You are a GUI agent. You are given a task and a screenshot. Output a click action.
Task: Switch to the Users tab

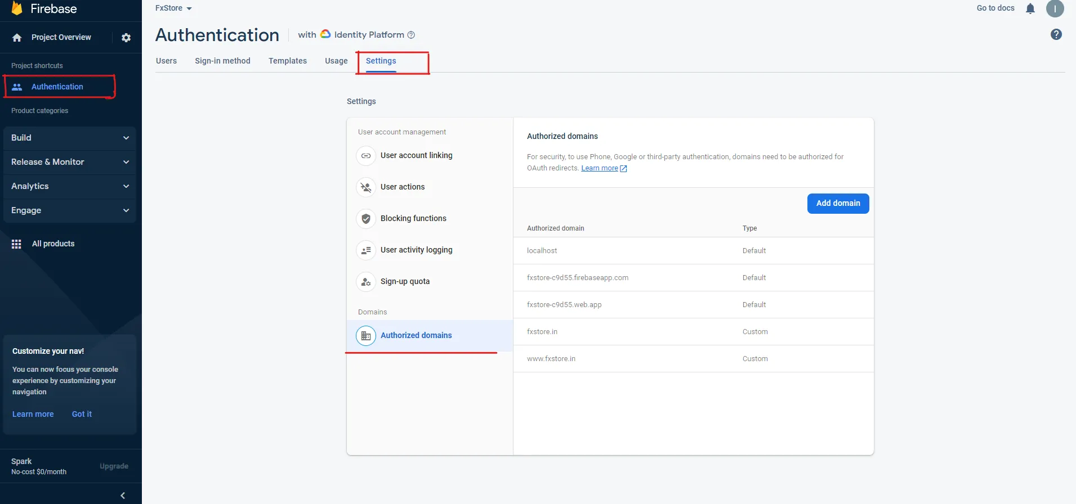click(x=166, y=61)
